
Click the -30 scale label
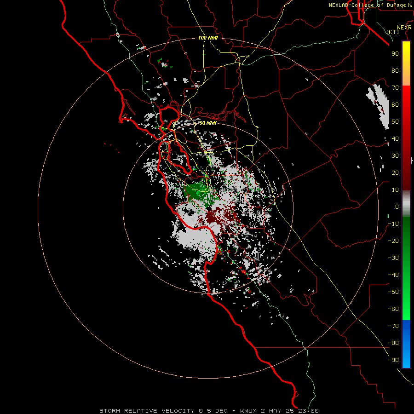tap(393, 258)
